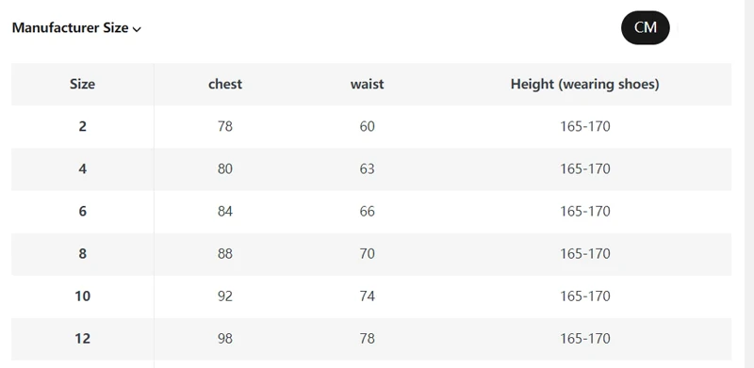754x368 pixels.
Task: Select size 6 row label
Action: click(x=83, y=211)
